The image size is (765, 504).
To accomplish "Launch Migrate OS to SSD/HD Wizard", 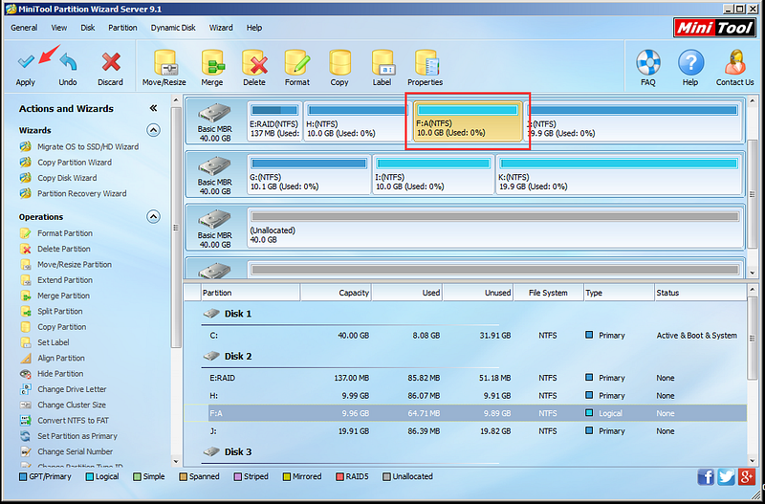I will tap(79, 147).
